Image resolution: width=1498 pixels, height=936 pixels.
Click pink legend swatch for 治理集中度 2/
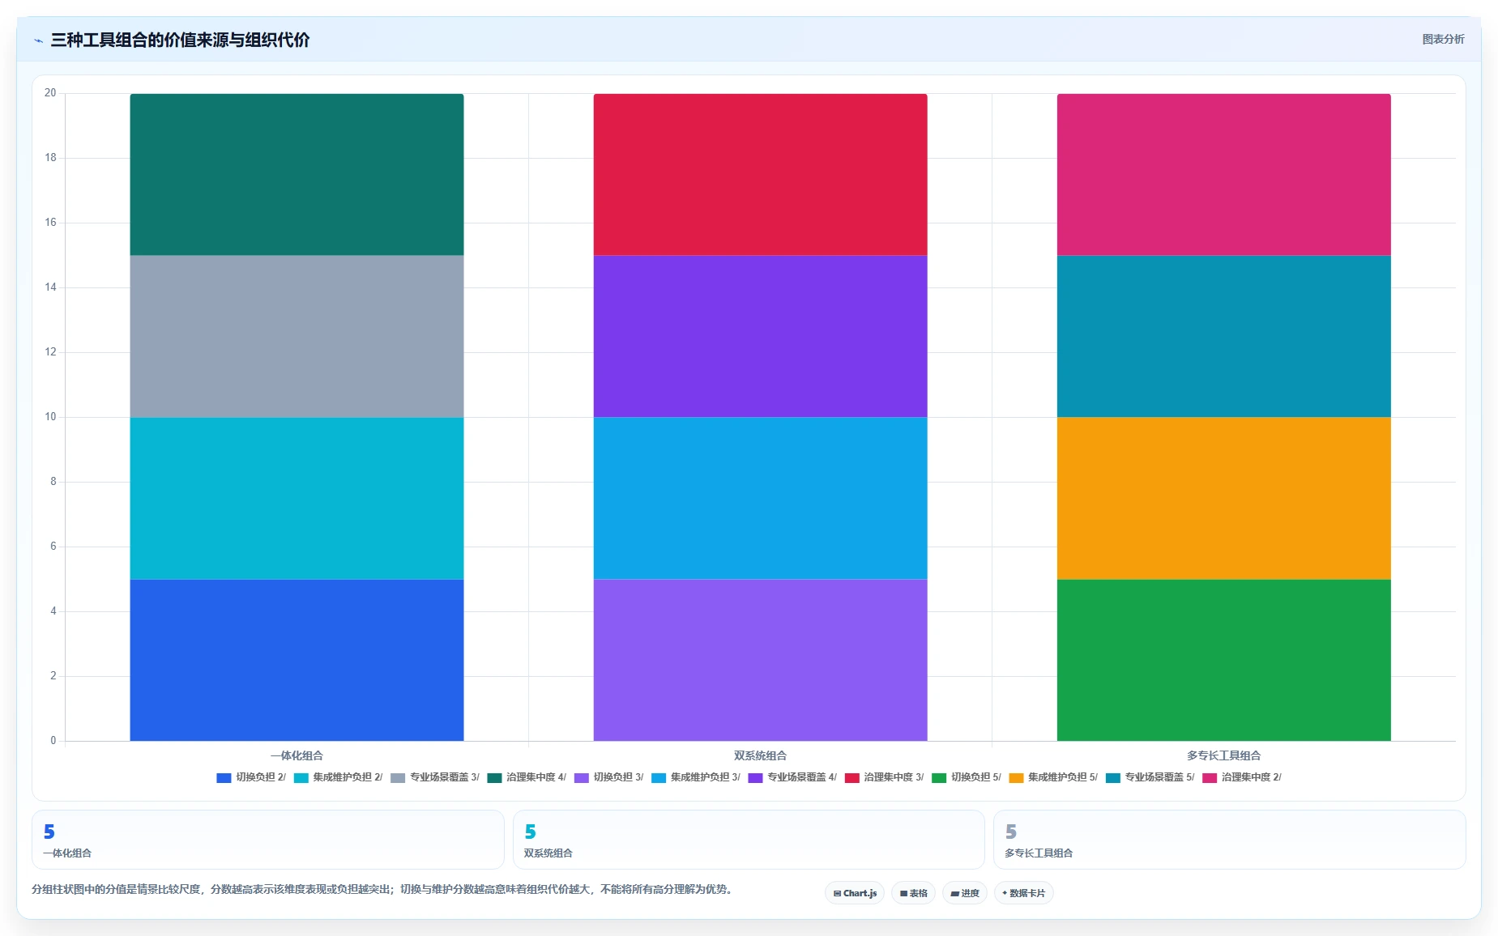click(x=1210, y=778)
